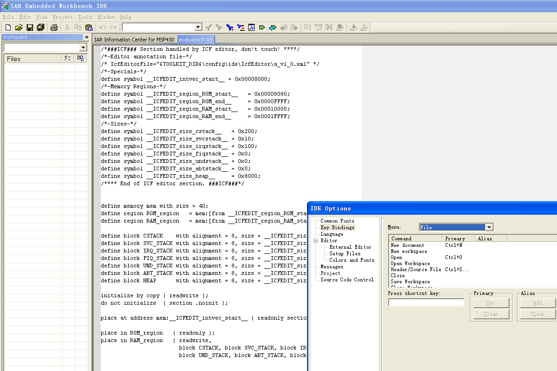Click the Add button under Alias
Screen dimensions: 557x371
pos(537,303)
